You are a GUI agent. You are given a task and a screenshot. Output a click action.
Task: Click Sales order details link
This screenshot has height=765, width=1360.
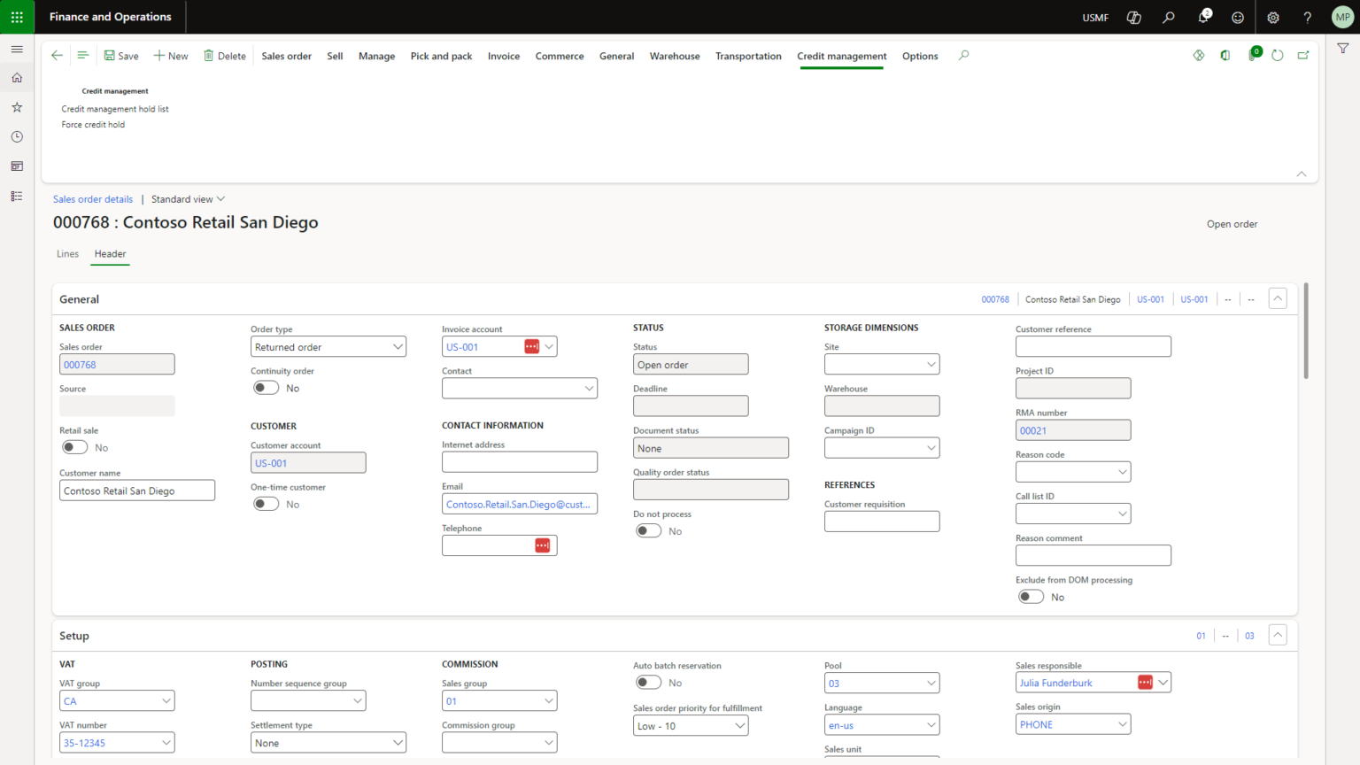93,199
